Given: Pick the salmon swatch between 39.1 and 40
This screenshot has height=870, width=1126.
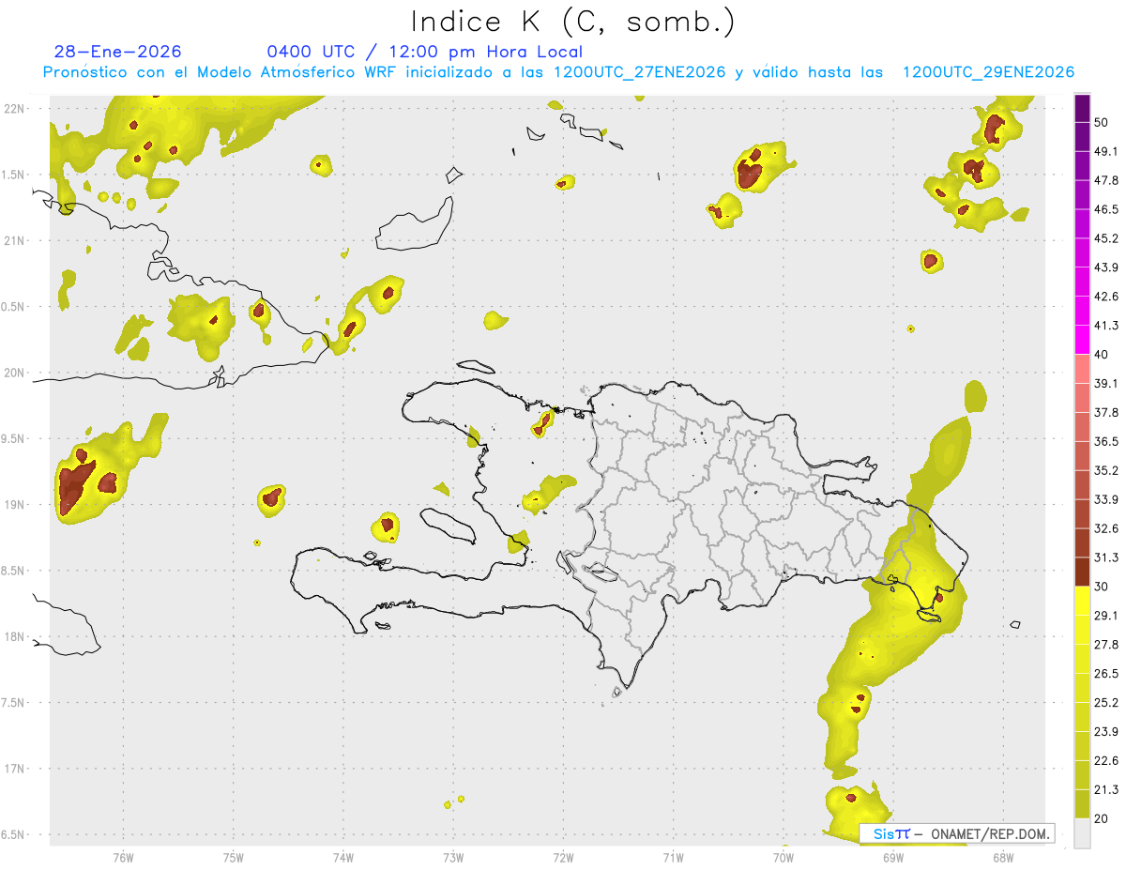Looking at the screenshot, I should [1082, 370].
